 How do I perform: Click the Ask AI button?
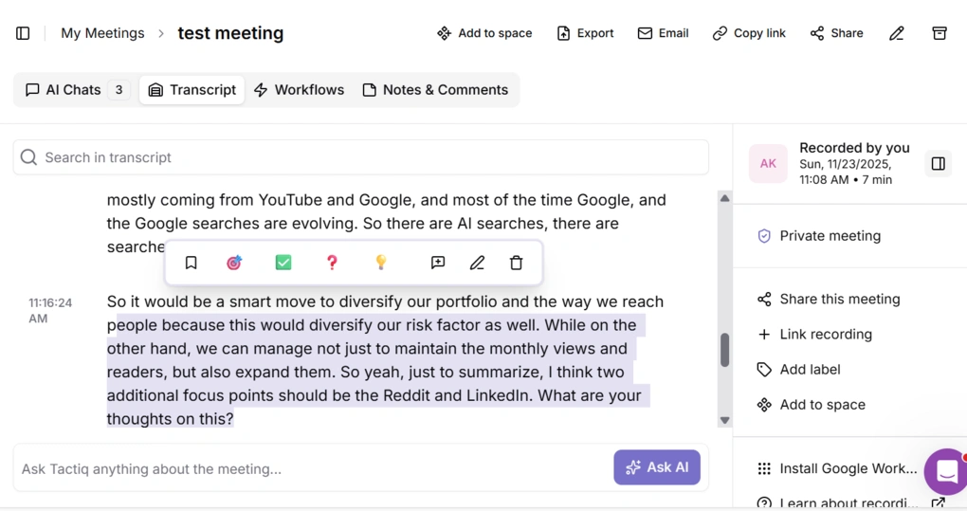(657, 467)
